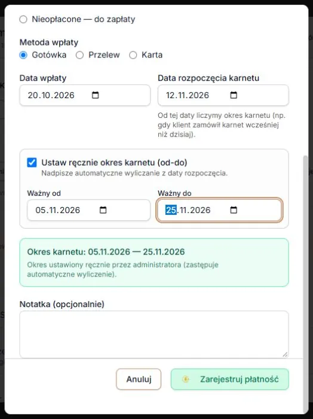Click the Okres karnetu: 05.11.2026 — 25.11.2026 text
This screenshot has height=419, width=313.
(x=106, y=252)
